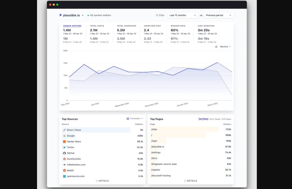Click the Twitter bird icon
This screenshot has height=189, width=292.
pos(64,147)
